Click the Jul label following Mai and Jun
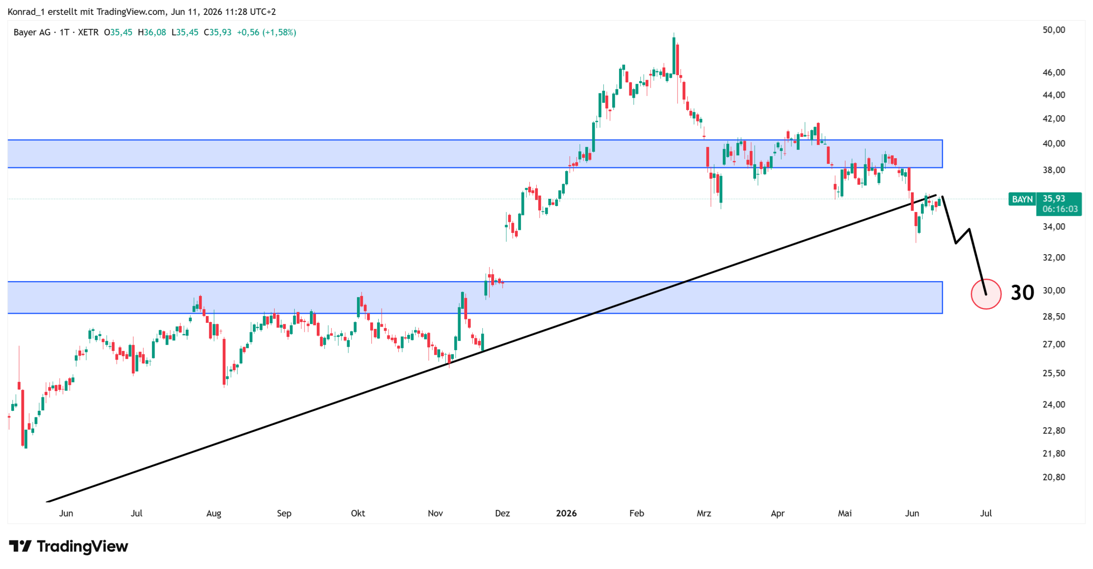This screenshot has height=569, width=1093. tap(985, 513)
